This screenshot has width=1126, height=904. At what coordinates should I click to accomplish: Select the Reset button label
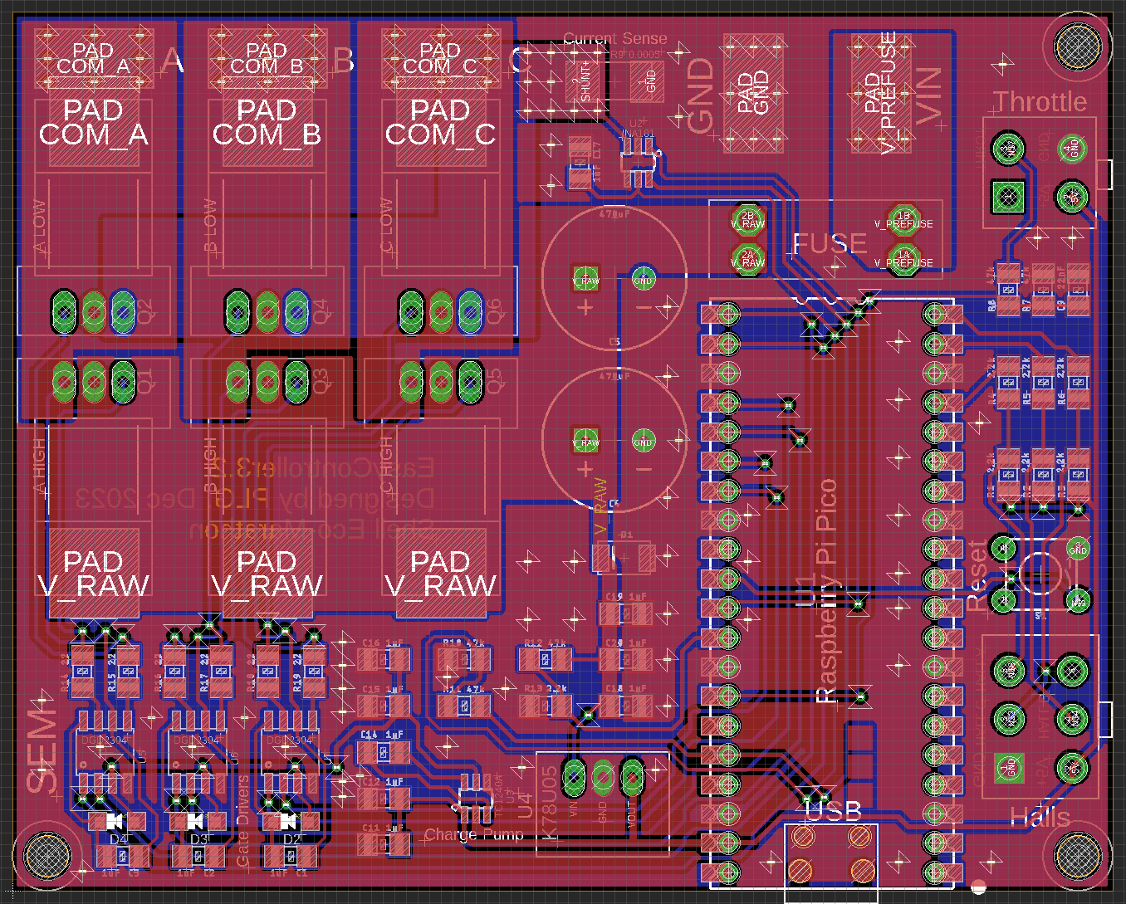pyautogui.click(x=977, y=575)
